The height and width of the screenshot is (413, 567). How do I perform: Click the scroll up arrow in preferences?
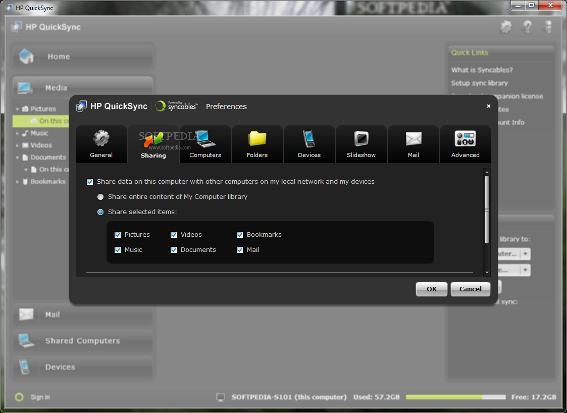[487, 172]
